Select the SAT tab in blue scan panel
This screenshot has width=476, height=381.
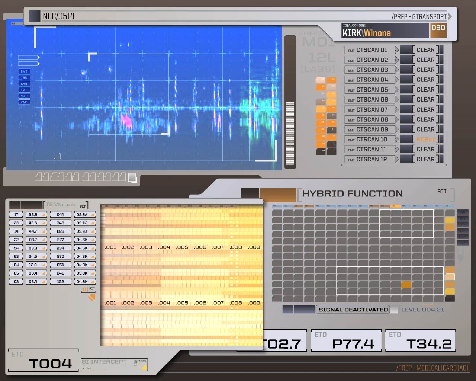point(24,90)
